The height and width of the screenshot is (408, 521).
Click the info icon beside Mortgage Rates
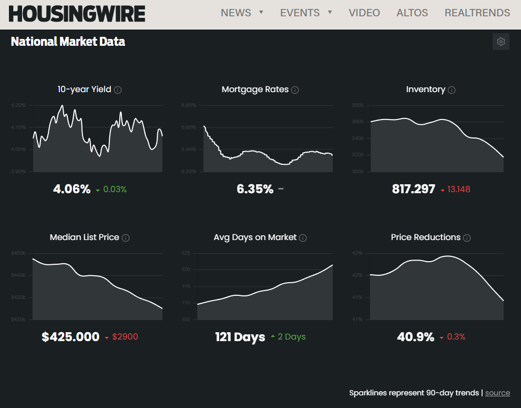[295, 90]
